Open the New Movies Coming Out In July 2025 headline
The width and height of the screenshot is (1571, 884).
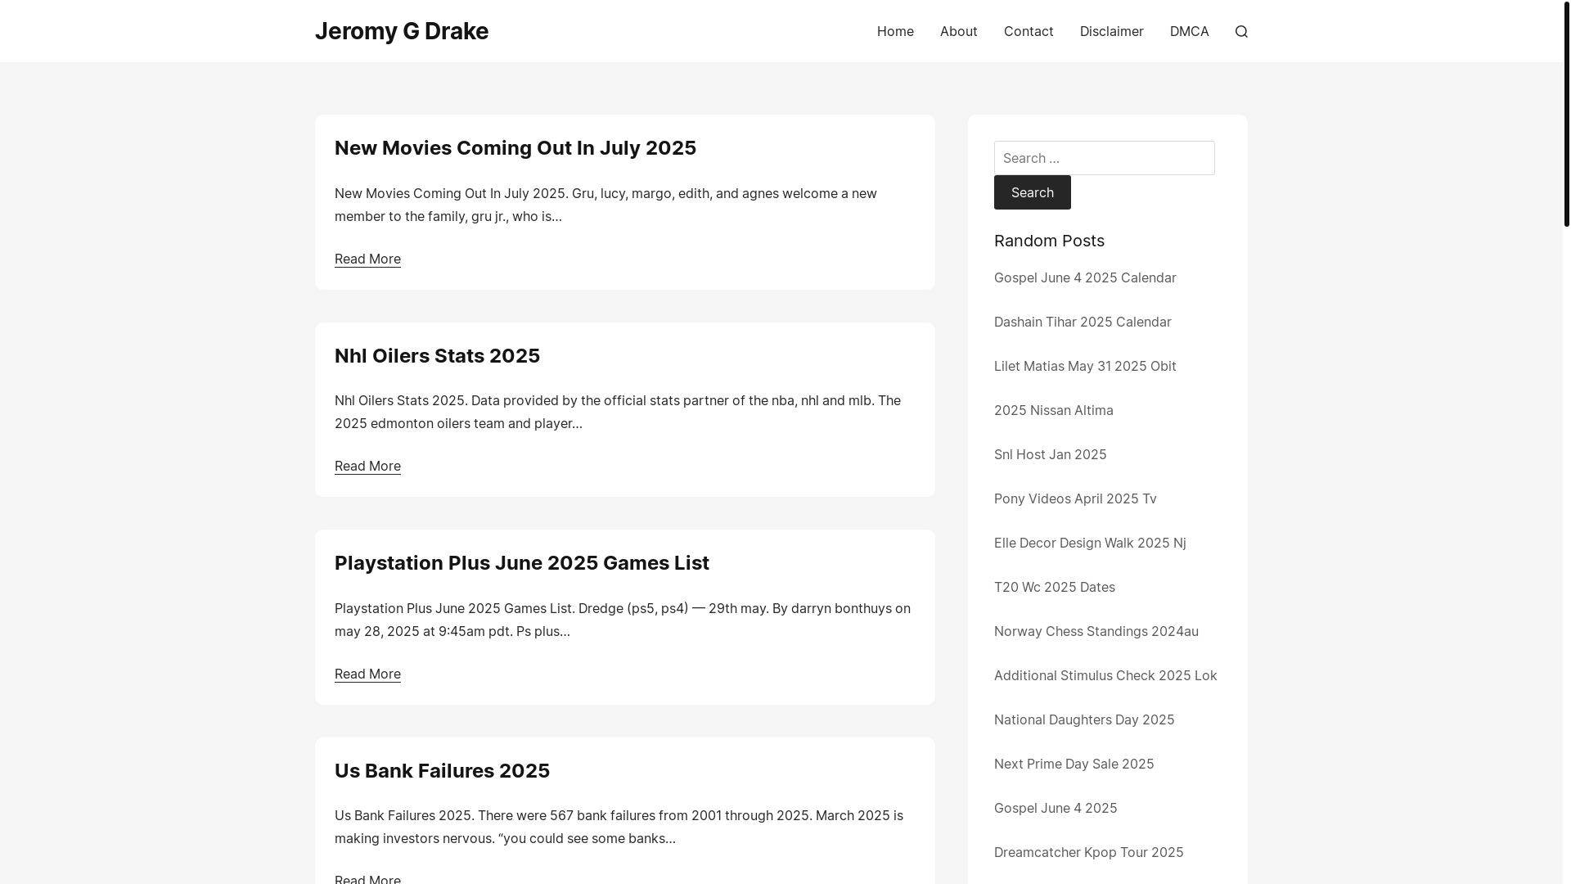515,148
